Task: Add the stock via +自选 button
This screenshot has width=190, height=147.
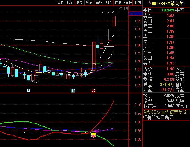Action: pos(128,3)
